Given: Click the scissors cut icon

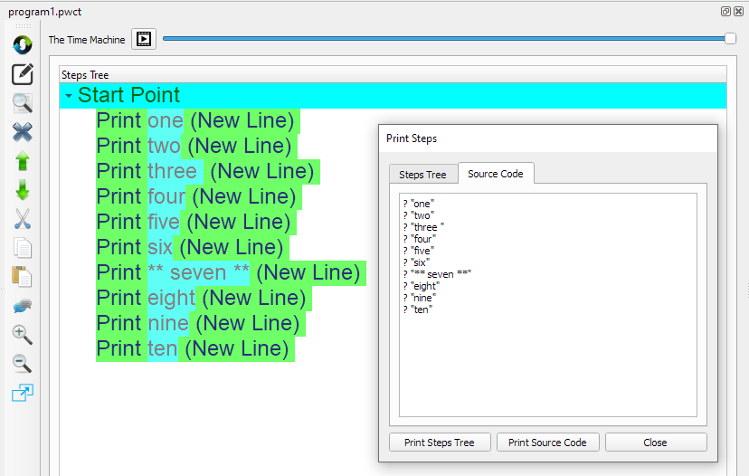Looking at the screenshot, I should pyautogui.click(x=23, y=219).
